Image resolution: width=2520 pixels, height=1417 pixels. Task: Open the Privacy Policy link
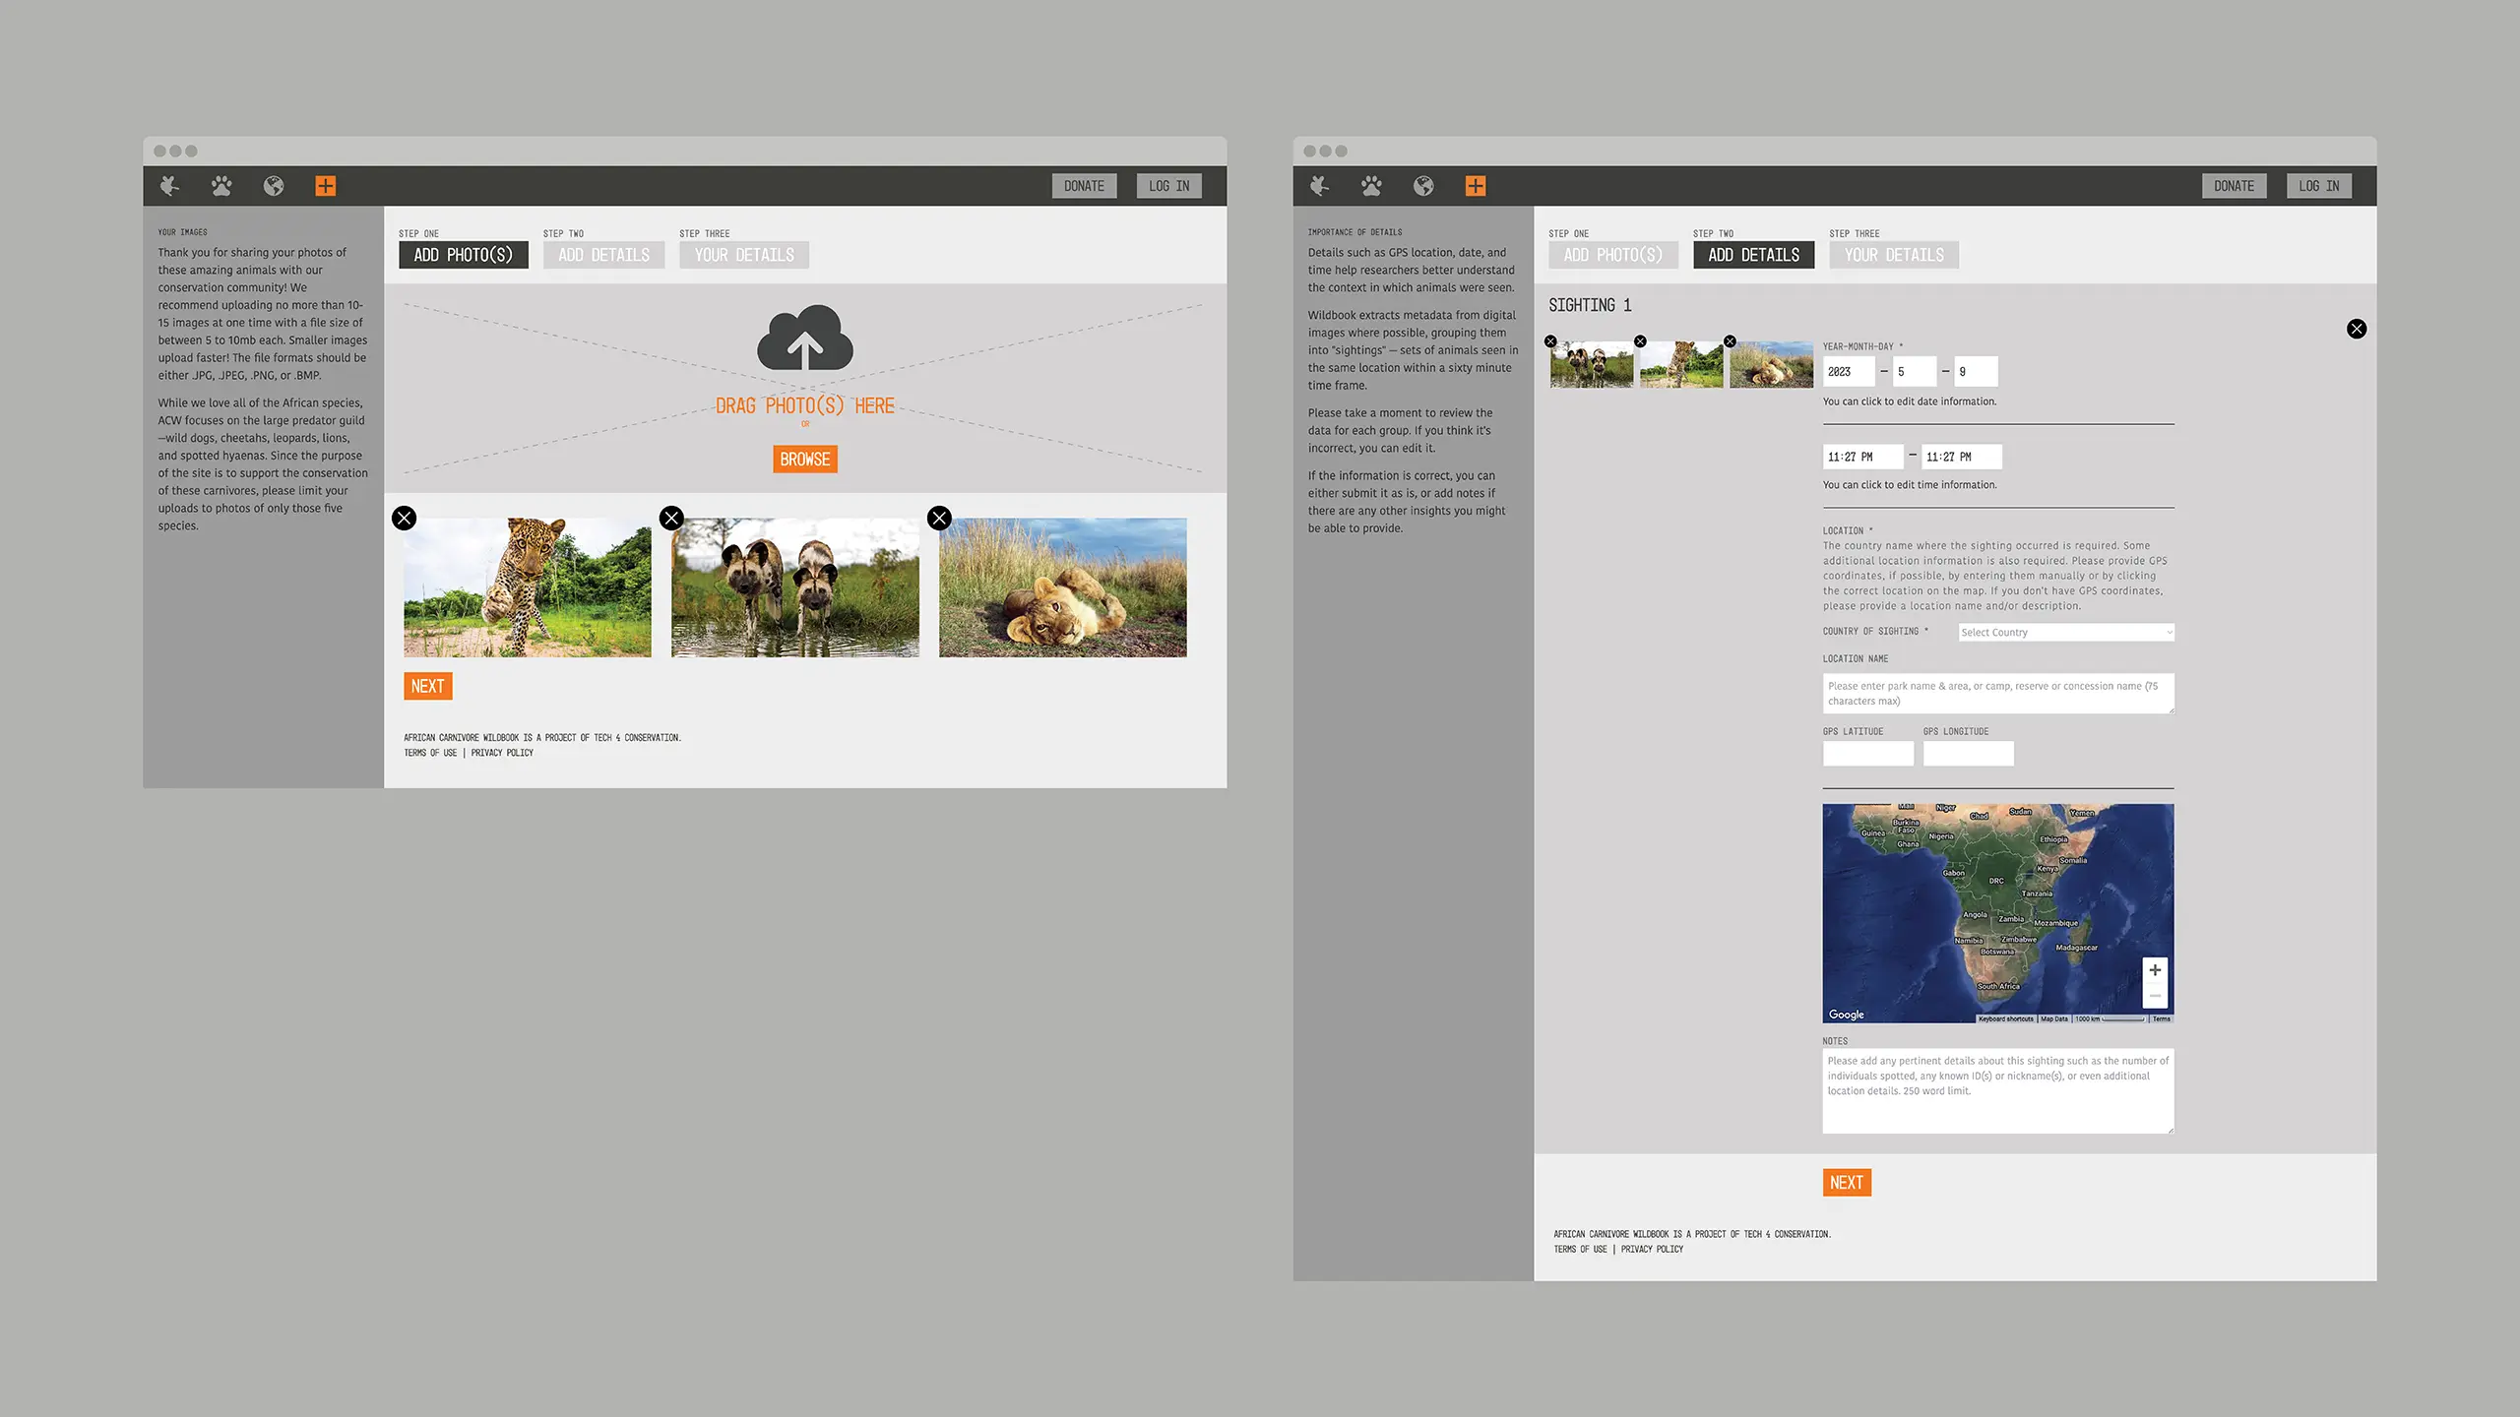click(x=502, y=752)
